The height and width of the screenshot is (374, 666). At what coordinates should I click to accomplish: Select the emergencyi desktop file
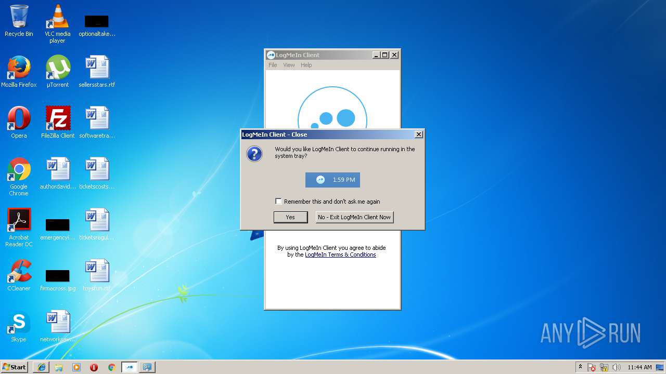tap(57, 230)
